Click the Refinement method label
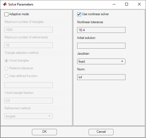Screen dimensions: 146x138 [18, 108]
